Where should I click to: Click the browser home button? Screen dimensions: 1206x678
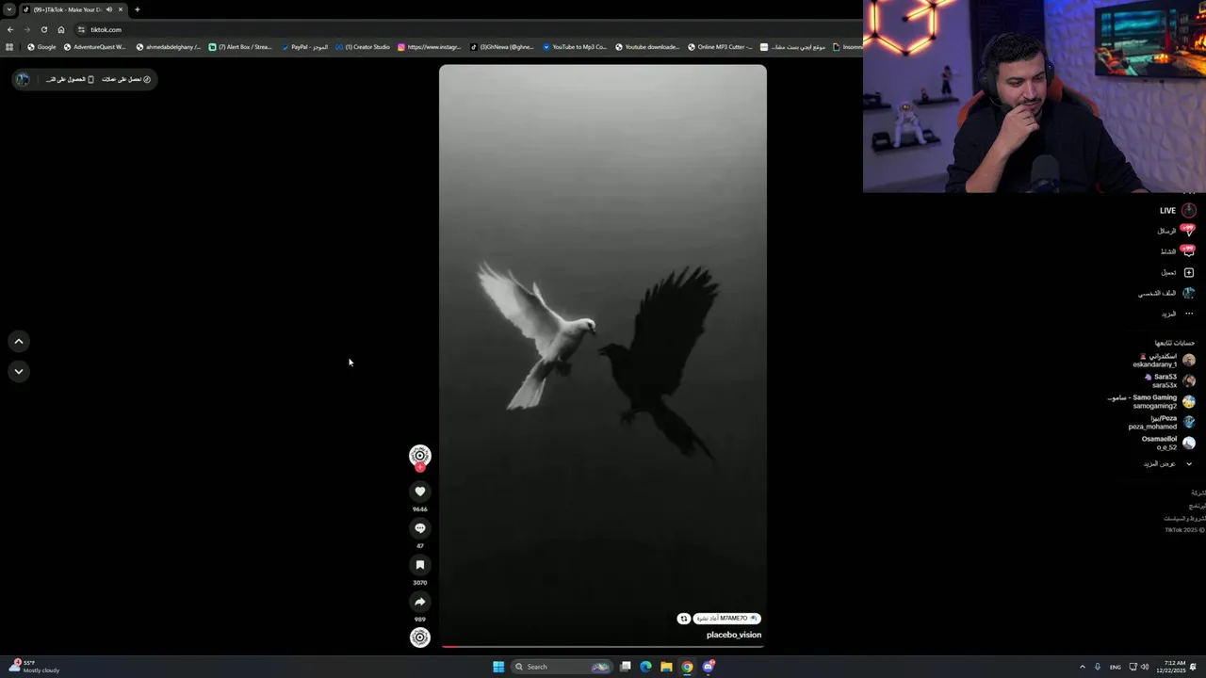coord(61,29)
